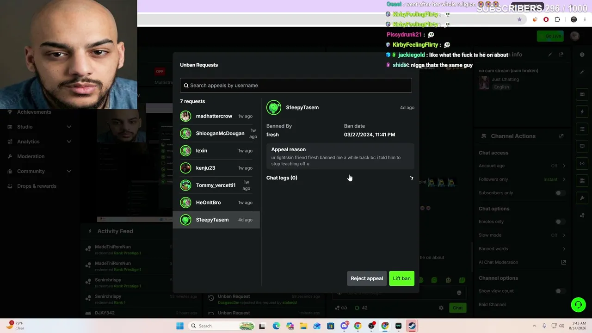Open Tommy_vercetti1's unban request
The image size is (592, 333).
pos(216,185)
